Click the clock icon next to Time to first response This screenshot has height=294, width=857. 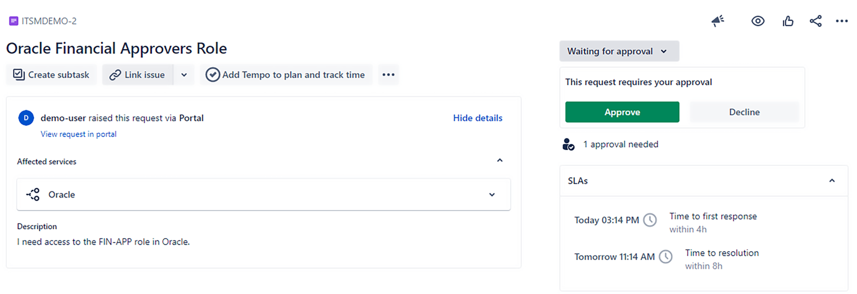click(650, 220)
